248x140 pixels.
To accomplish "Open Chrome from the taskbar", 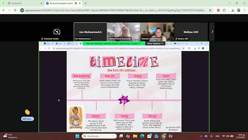I will pyautogui.click(x=164, y=136).
